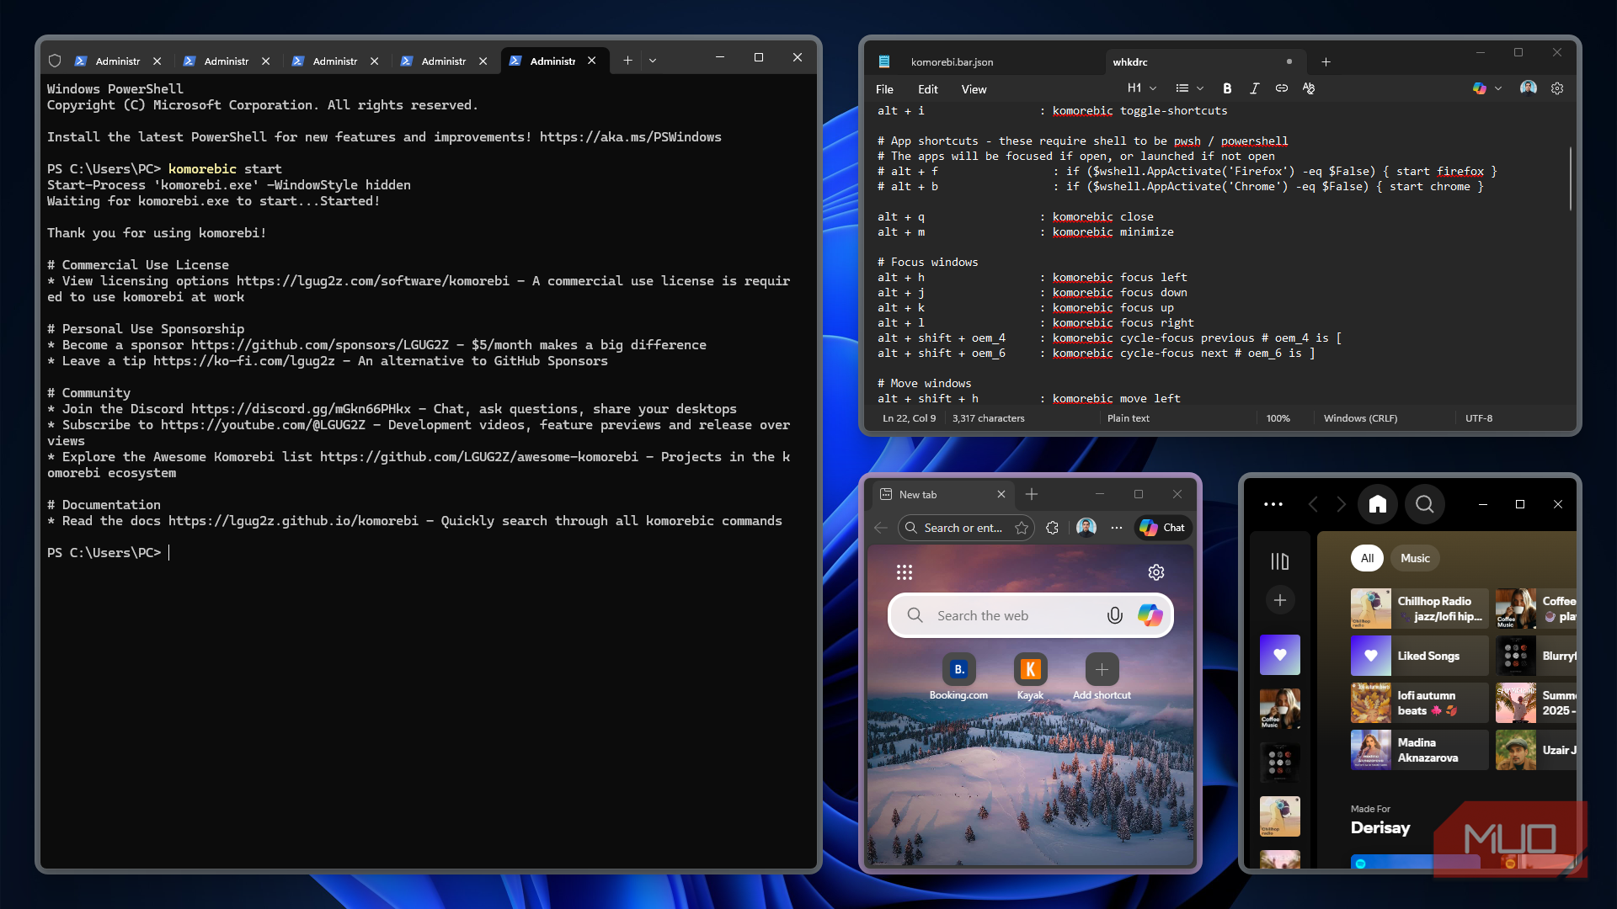Click the Edge profile avatar
The width and height of the screenshot is (1617, 909).
click(1086, 528)
